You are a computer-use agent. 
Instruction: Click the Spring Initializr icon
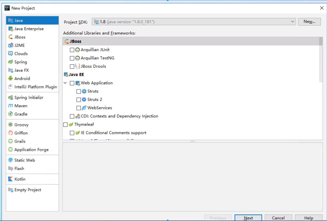(x=10, y=97)
